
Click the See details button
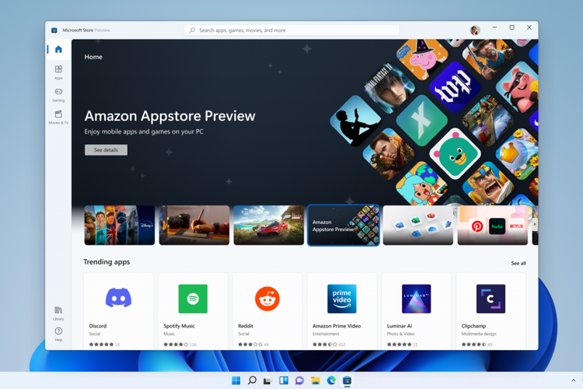click(x=106, y=150)
